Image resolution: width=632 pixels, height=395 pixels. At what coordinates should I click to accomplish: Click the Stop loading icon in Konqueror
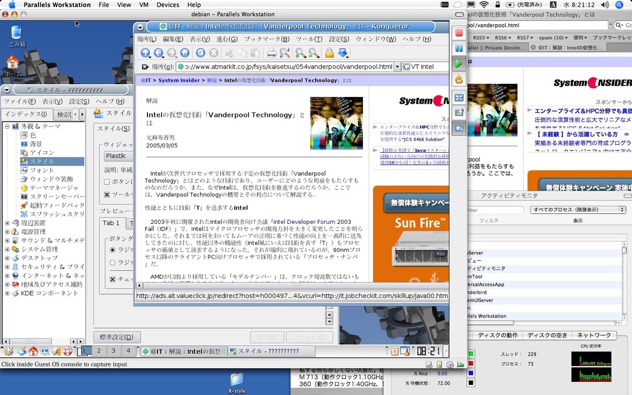coord(213,53)
